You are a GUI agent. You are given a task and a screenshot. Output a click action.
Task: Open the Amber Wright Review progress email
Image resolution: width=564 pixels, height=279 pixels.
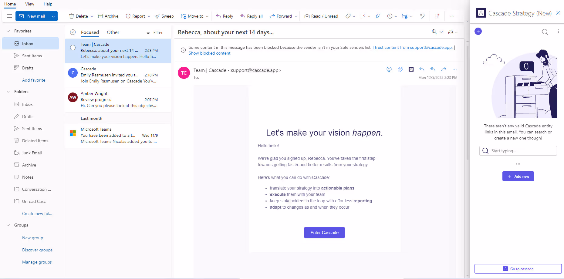click(x=118, y=100)
